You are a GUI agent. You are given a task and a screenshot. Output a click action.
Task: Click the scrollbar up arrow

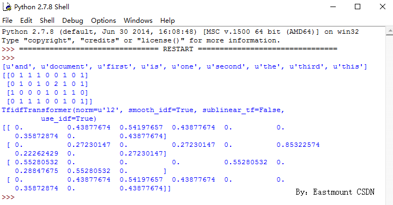click(390, 31)
